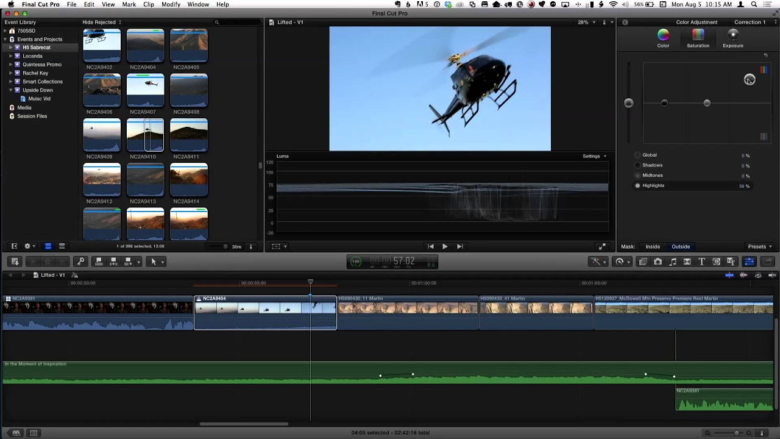Viewport: 780px width, 439px height.
Task: Jump to next edit point in viewer
Action: coord(459,246)
